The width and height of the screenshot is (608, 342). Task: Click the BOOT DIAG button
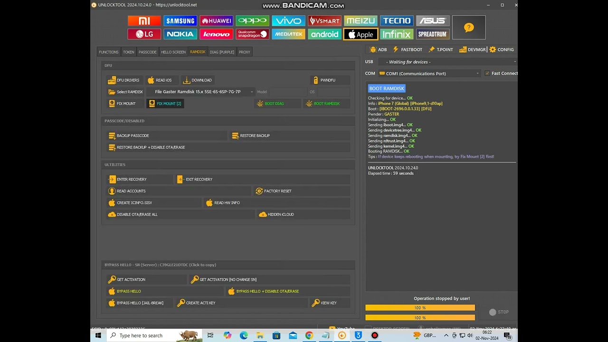[277, 104]
